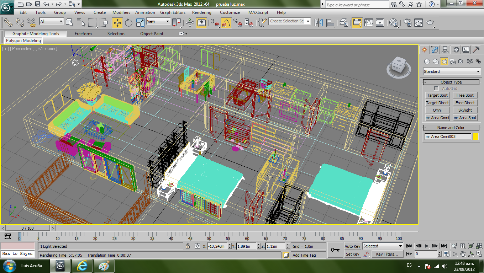The image size is (484, 273).
Task: Click the yellow object color swatch
Action: [x=475, y=136]
